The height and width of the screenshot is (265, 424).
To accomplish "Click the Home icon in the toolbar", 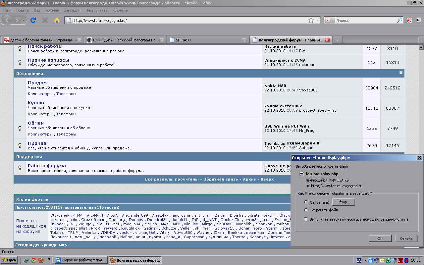I will coord(57,20).
